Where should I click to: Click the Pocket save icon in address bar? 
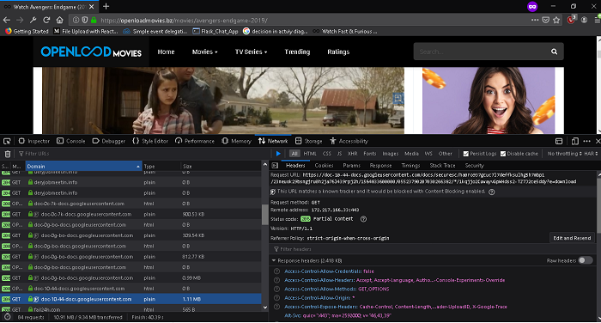tap(545, 20)
